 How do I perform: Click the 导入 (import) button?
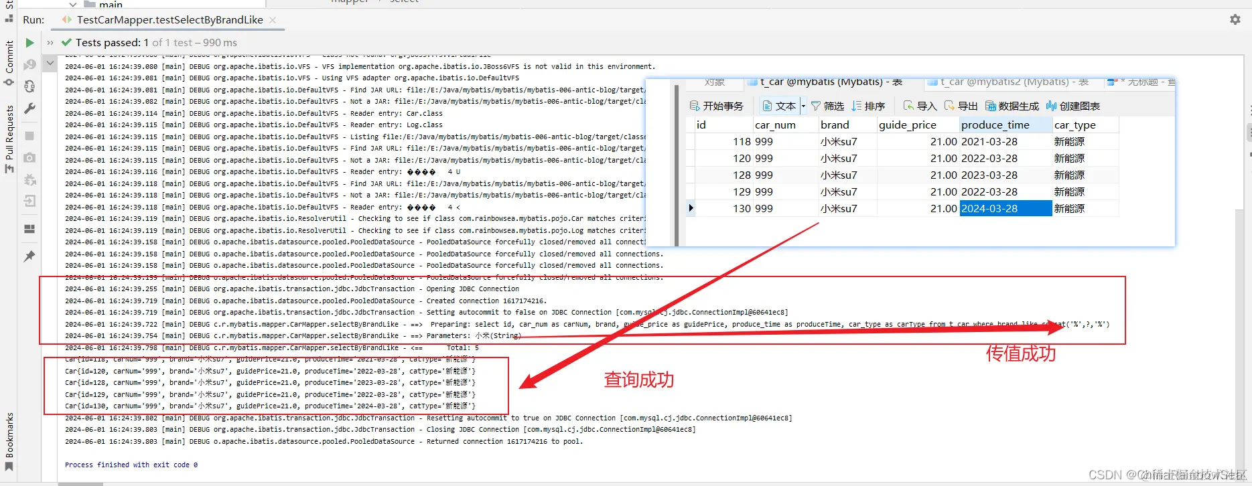(x=920, y=106)
